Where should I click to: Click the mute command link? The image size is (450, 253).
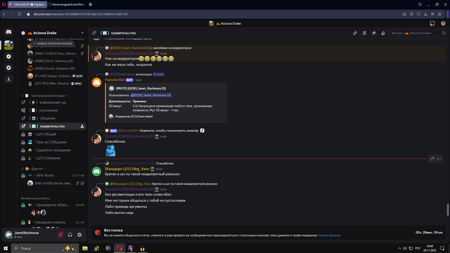point(159,74)
